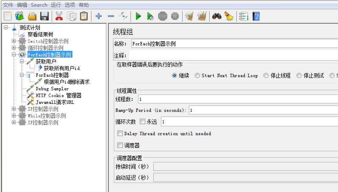Open the 运行 menu

pyautogui.click(x=56, y=5)
